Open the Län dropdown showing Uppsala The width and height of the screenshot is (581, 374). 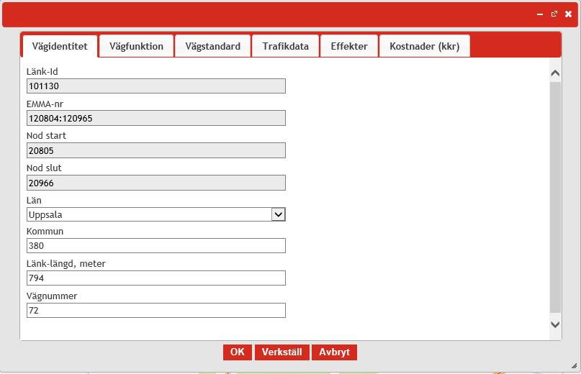(156, 214)
